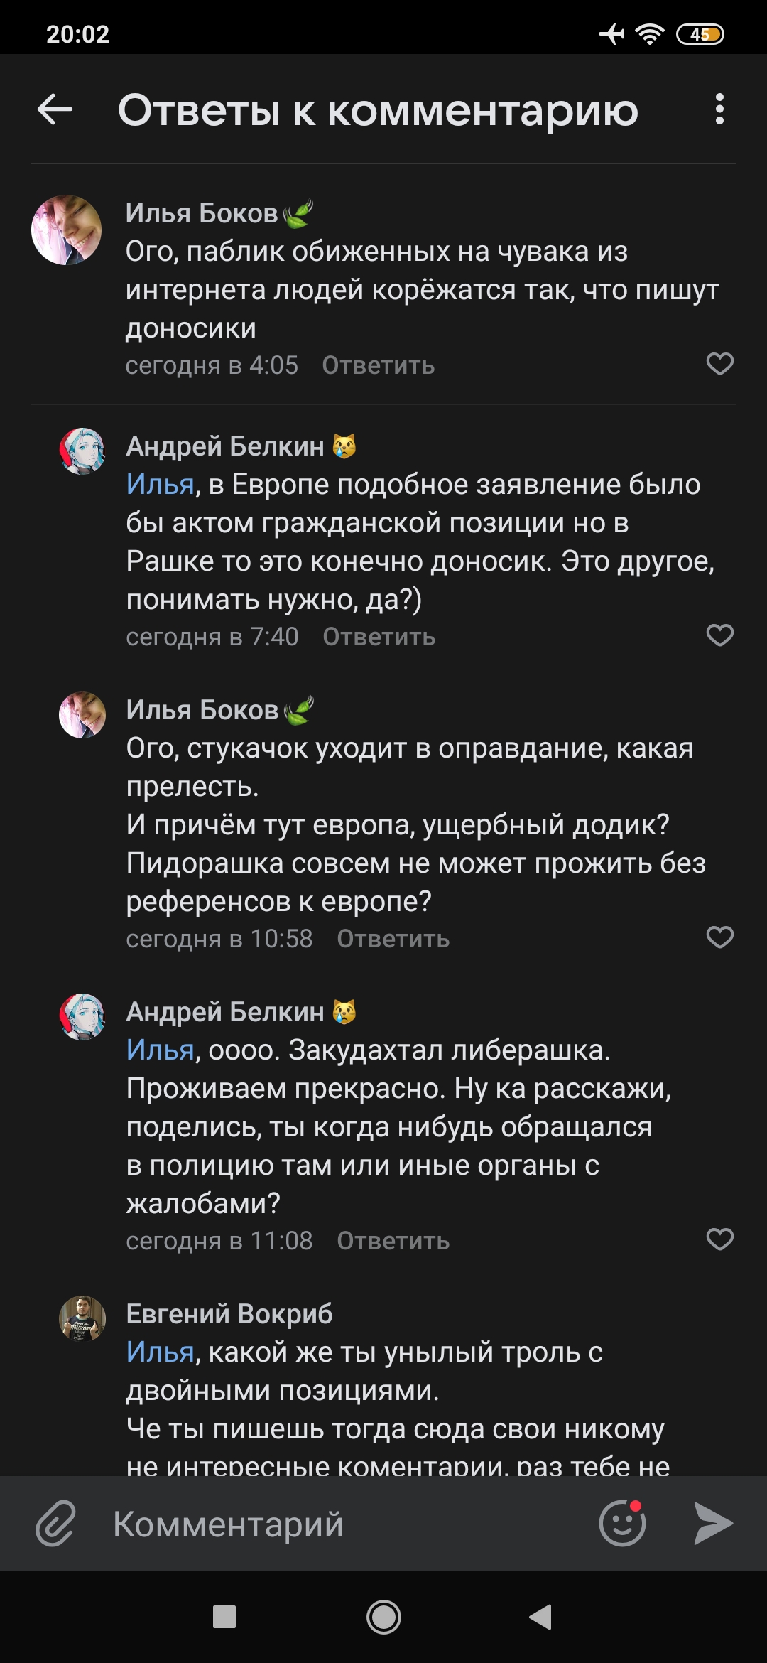Reply to the 11:08 comment

pos(393,1241)
